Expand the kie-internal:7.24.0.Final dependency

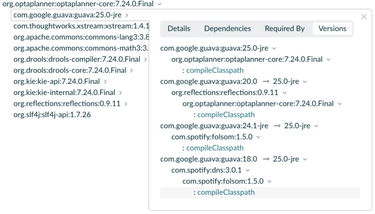pyautogui.click(x=120, y=93)
